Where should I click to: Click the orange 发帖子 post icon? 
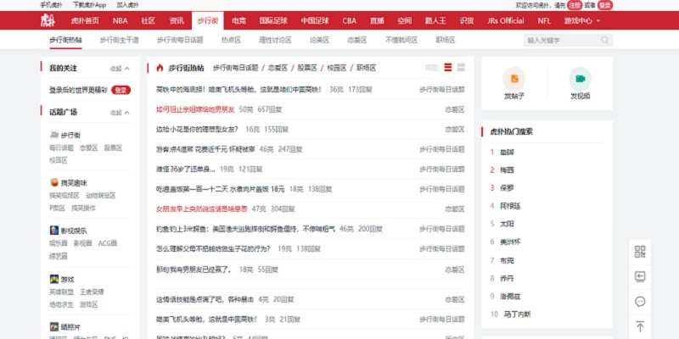click(x=514, y=79)
